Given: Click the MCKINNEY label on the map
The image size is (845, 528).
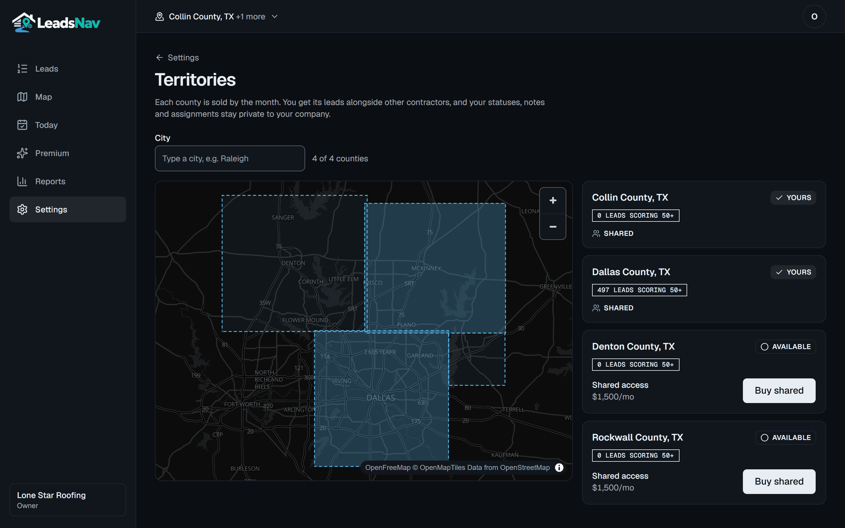Looking at the screenshot, I should pos(426,268).
